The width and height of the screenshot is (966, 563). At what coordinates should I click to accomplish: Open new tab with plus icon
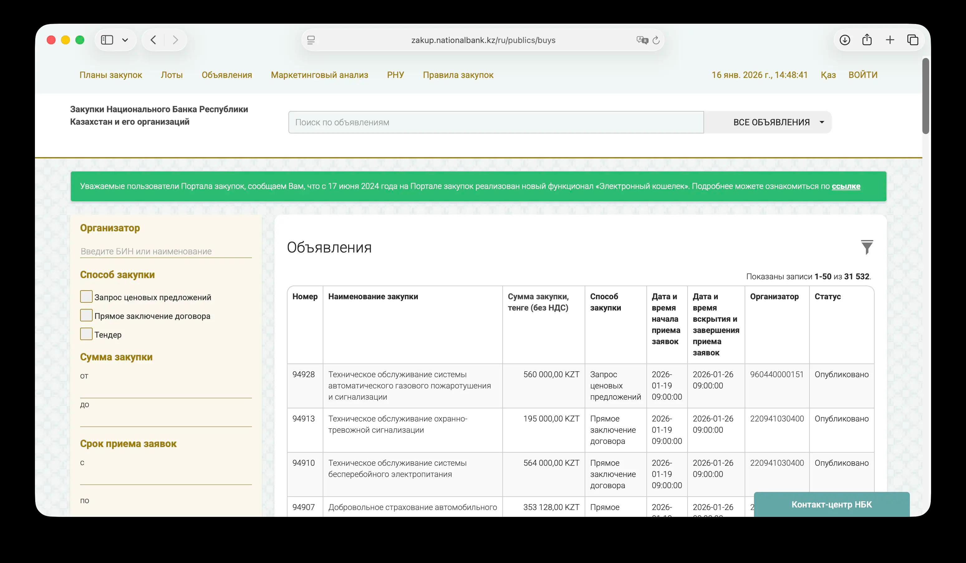pos(890,40)
